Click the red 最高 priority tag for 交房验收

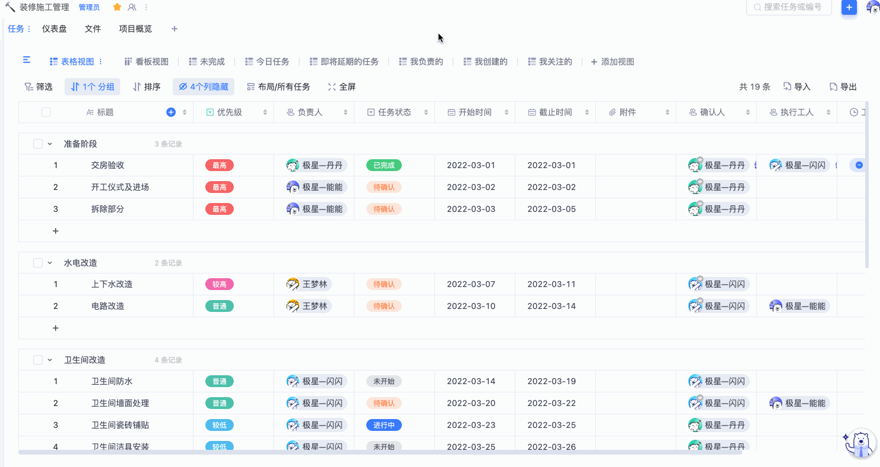click(220, 165)
